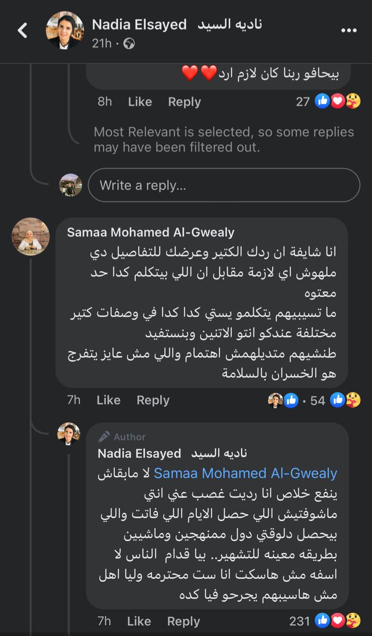Reply to the comment posted 8h ago
The image size is (372, 636).
point(184,102)
